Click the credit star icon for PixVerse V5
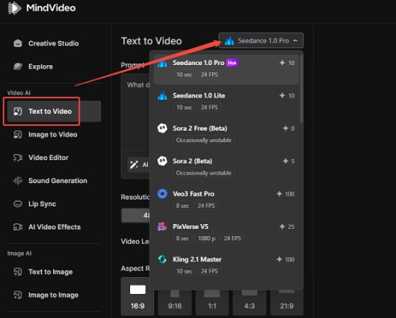The image size is (396, 318). [282, 226]
